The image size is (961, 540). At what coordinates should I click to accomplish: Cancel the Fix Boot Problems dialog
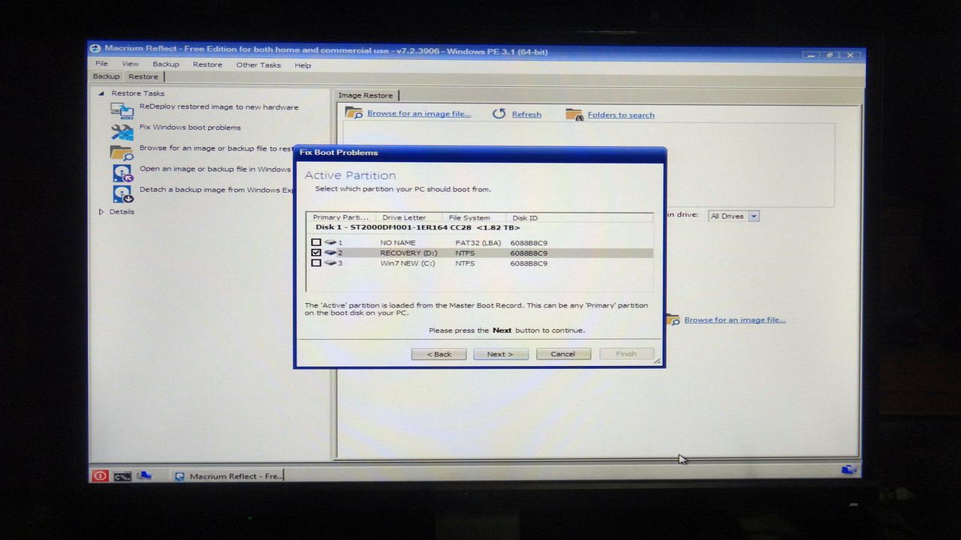(x=563, y=354)
